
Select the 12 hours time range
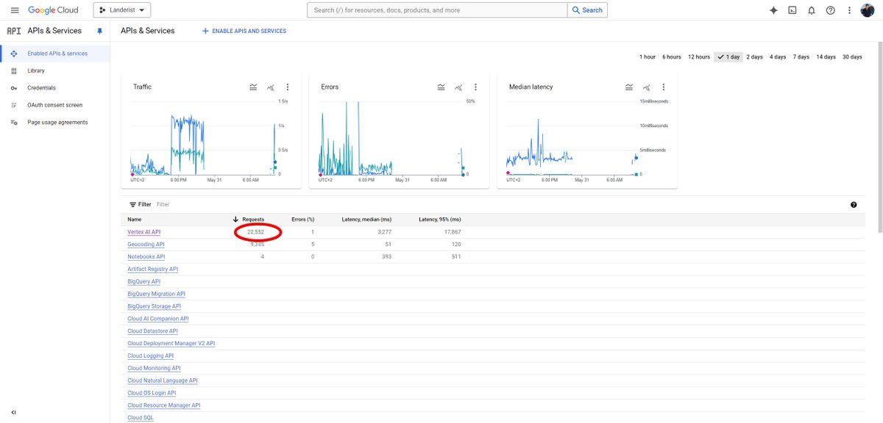699,57
